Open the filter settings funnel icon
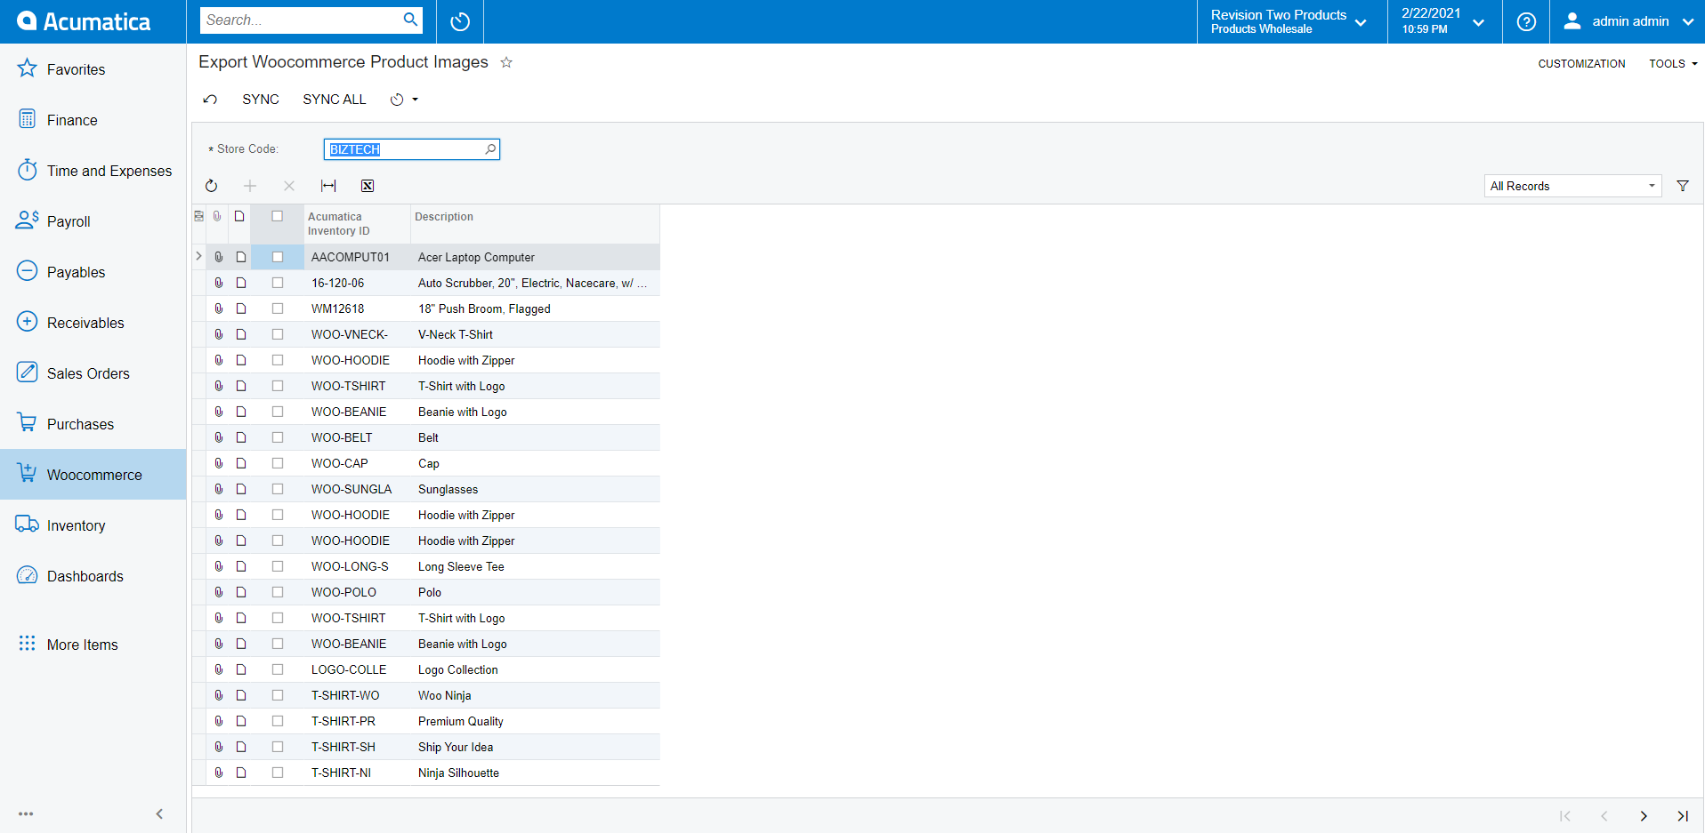The width and height of the screenshot is (1705, 833). 1683,186
